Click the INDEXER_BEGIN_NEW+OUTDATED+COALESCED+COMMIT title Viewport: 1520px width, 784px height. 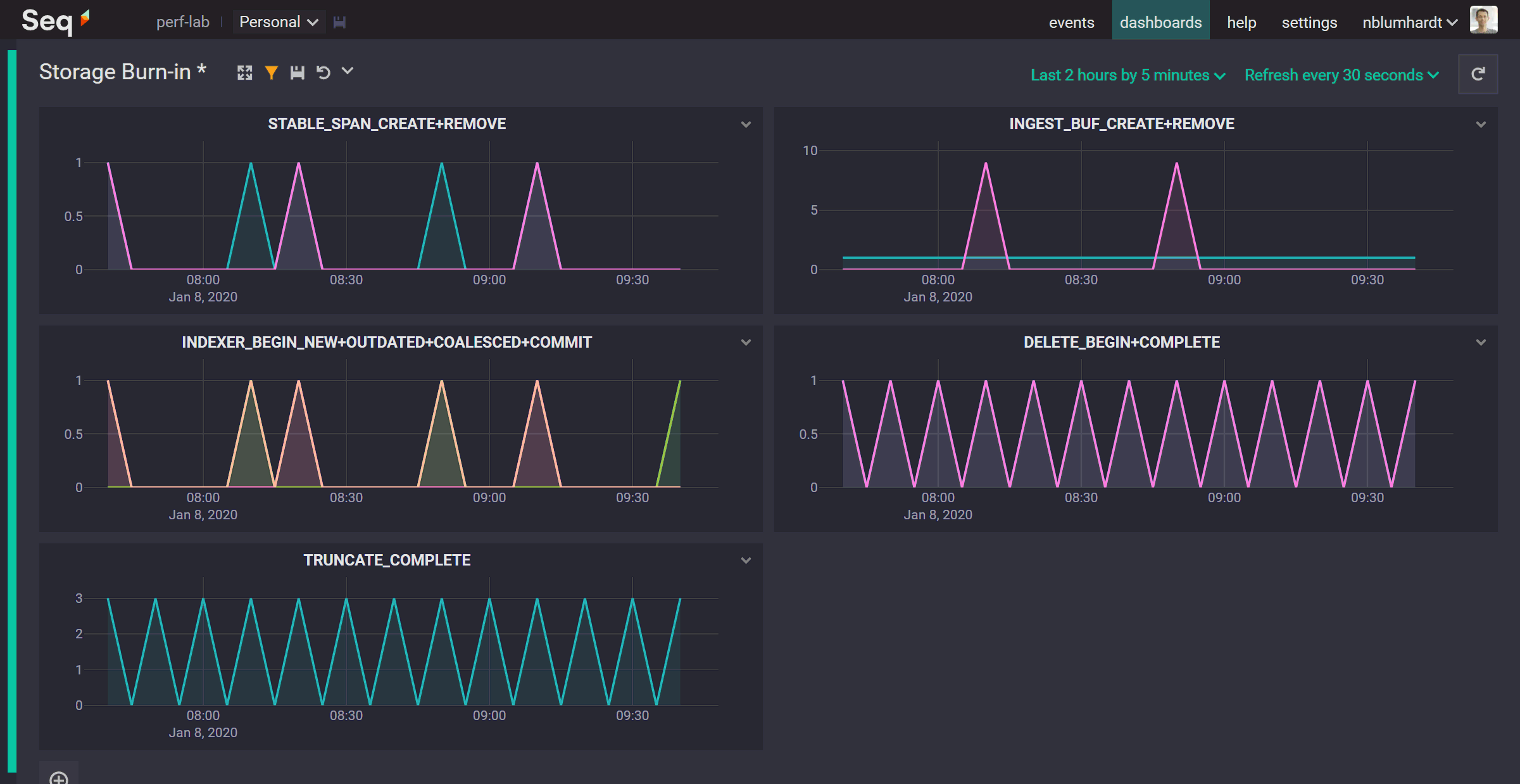pyautogui.click(x=387, y=342)
